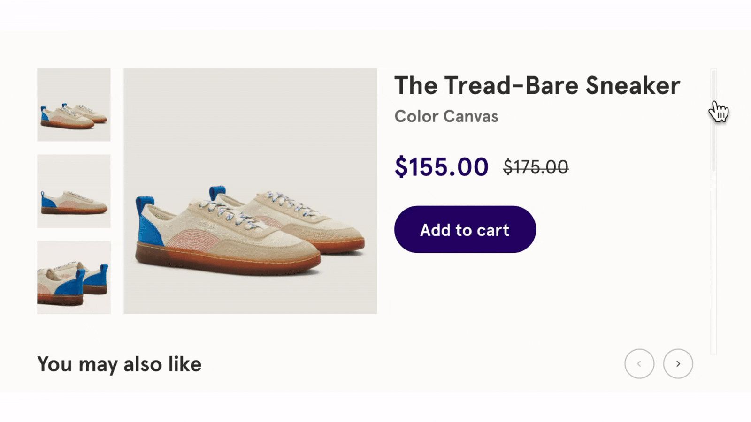The width and height of the screenshot is (751, 422).
Task: Click the $155.00 sale price
Action: coord(441,167)
